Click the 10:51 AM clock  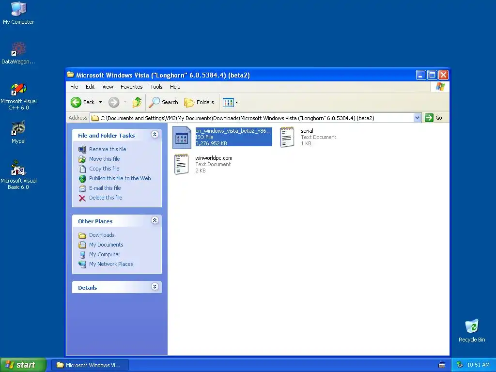click(x=478, y=365)
